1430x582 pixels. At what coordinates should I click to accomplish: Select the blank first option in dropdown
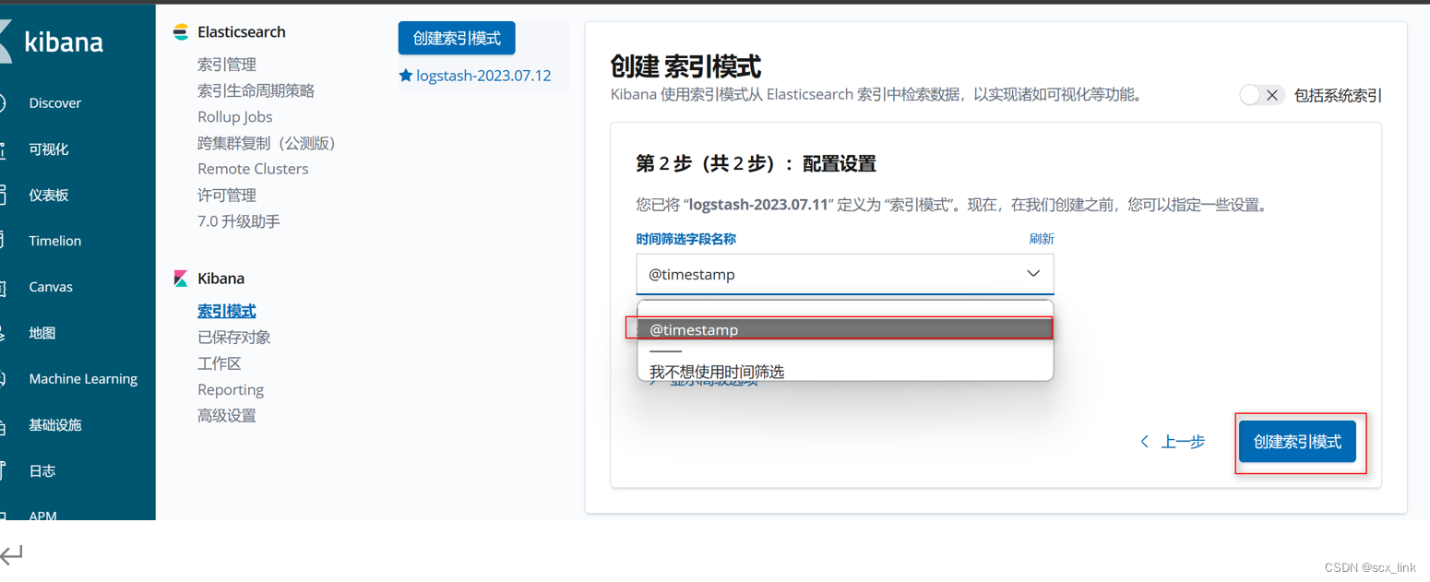pos(845,310)
